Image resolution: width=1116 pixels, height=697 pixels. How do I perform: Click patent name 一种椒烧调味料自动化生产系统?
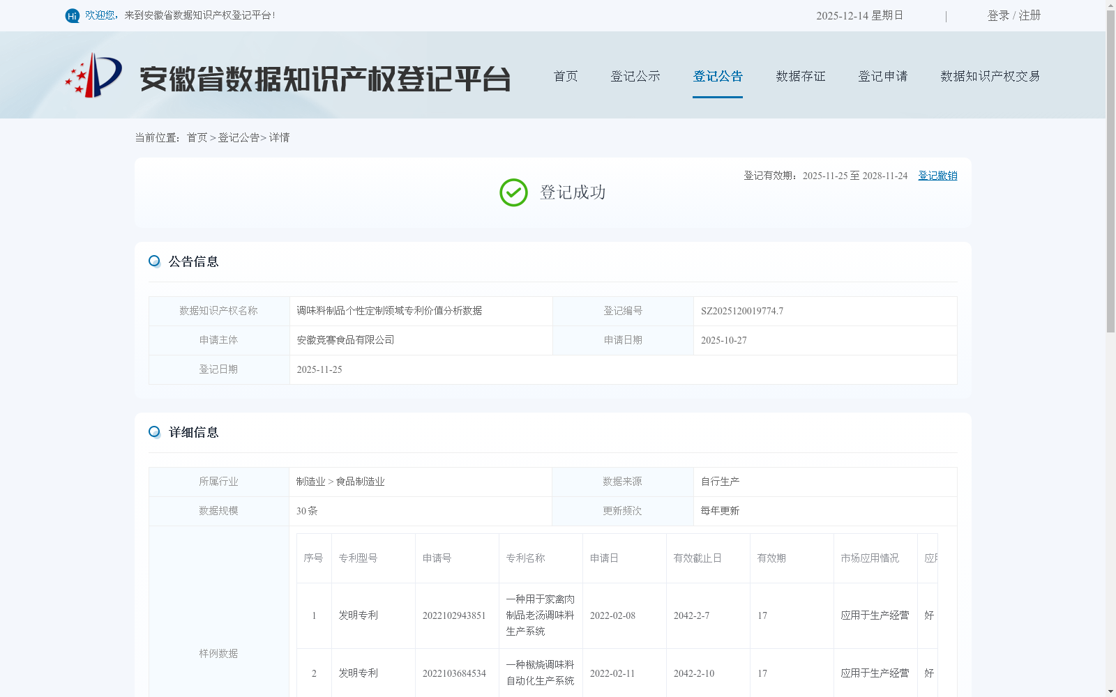[x=541, y=673]
